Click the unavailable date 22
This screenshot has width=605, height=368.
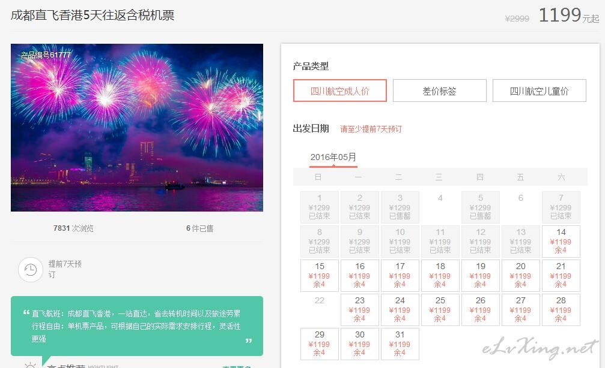point(320,300)
